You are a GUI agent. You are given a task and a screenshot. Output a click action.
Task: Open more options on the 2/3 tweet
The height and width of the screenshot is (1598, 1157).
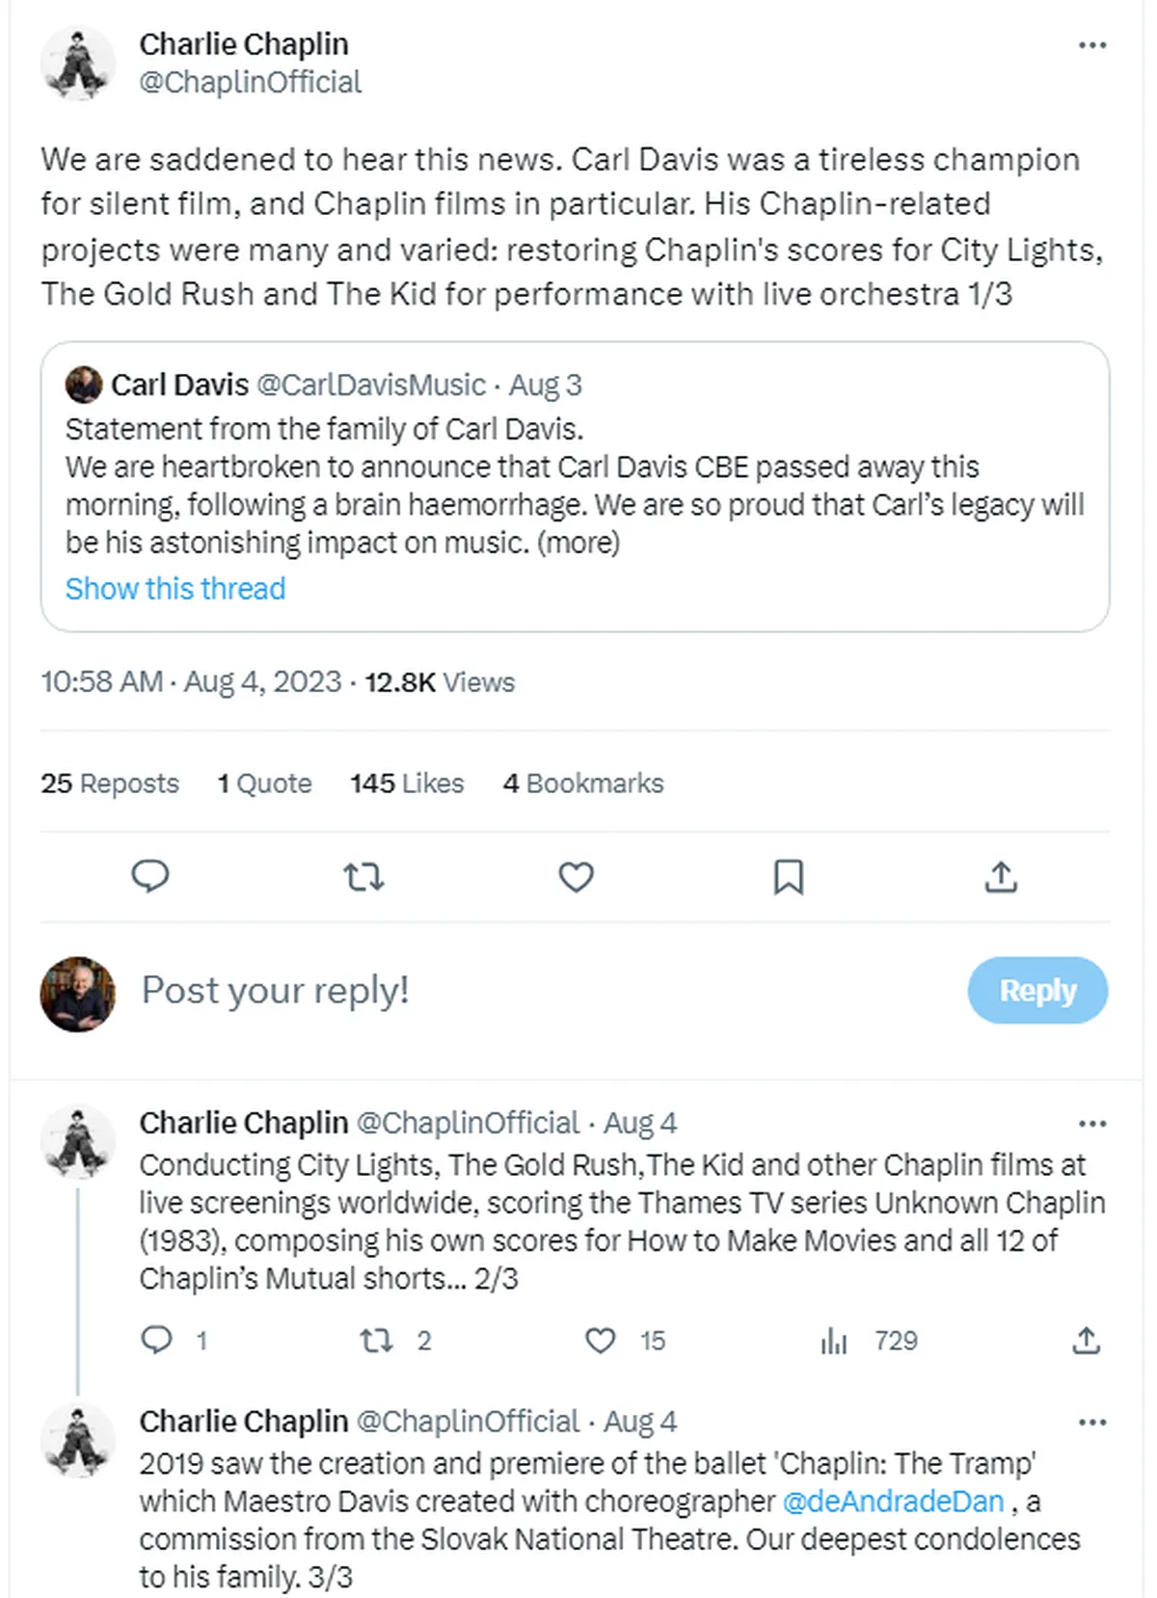1092,1122
